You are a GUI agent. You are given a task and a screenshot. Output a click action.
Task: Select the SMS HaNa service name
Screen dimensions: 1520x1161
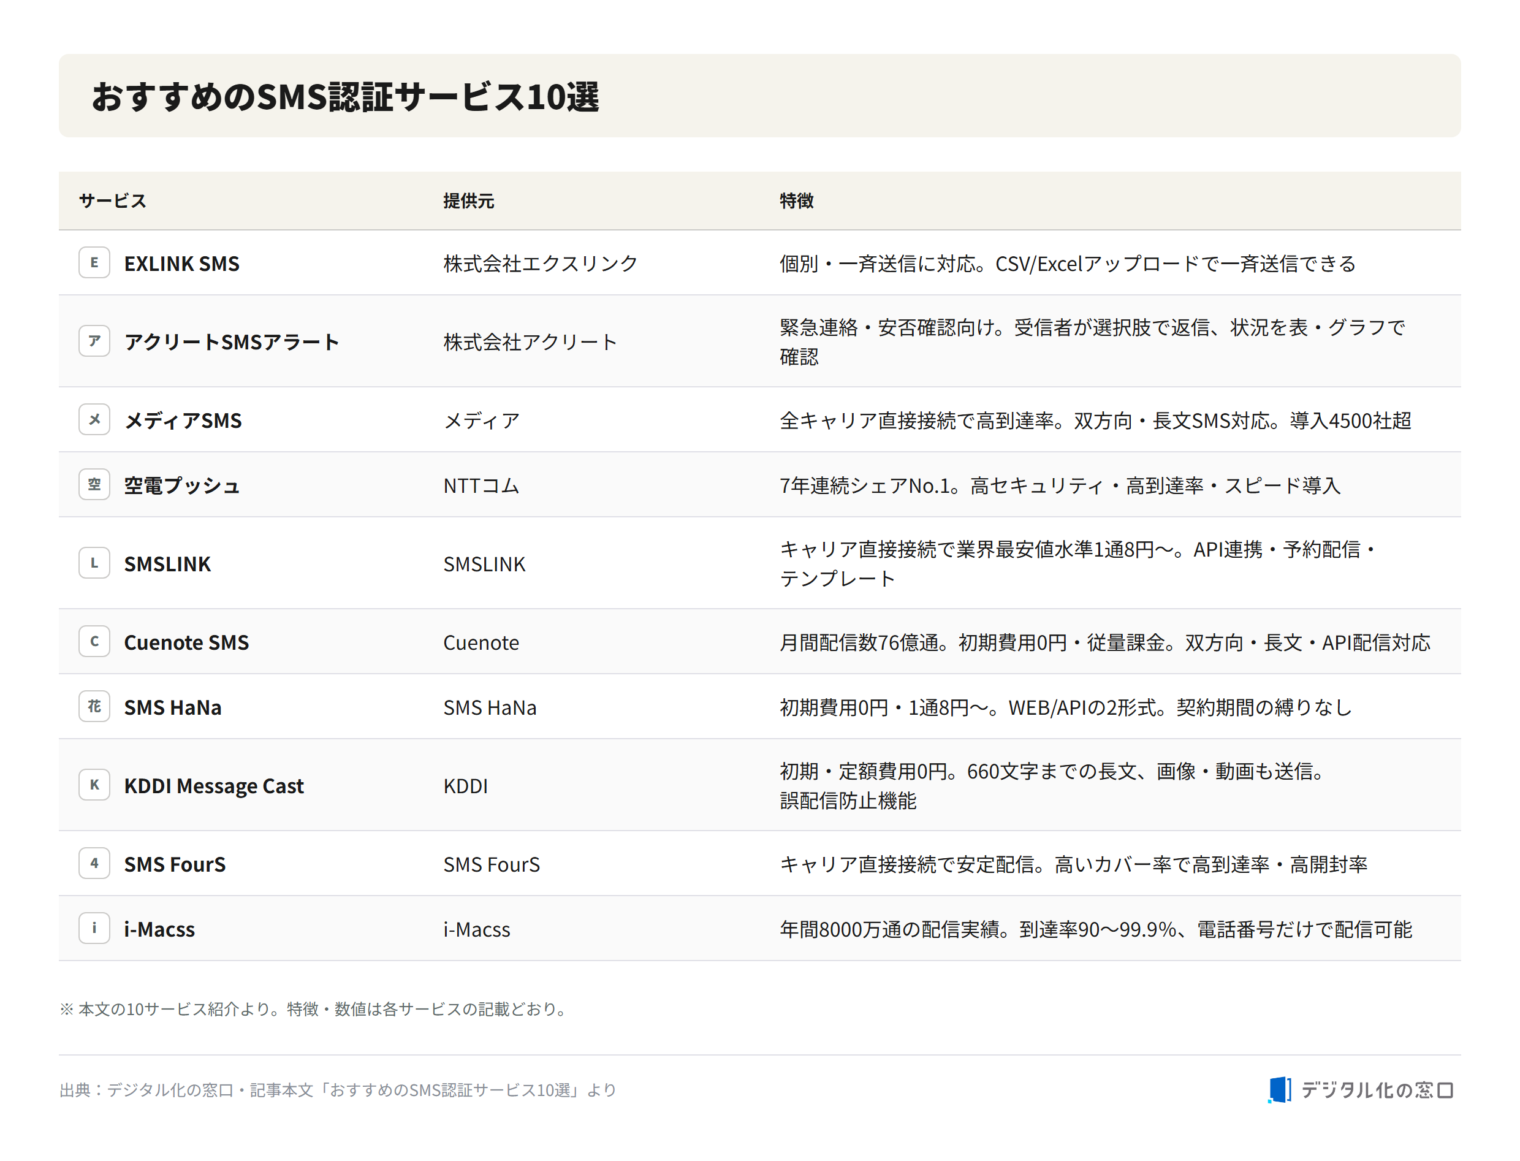point(173,707)
